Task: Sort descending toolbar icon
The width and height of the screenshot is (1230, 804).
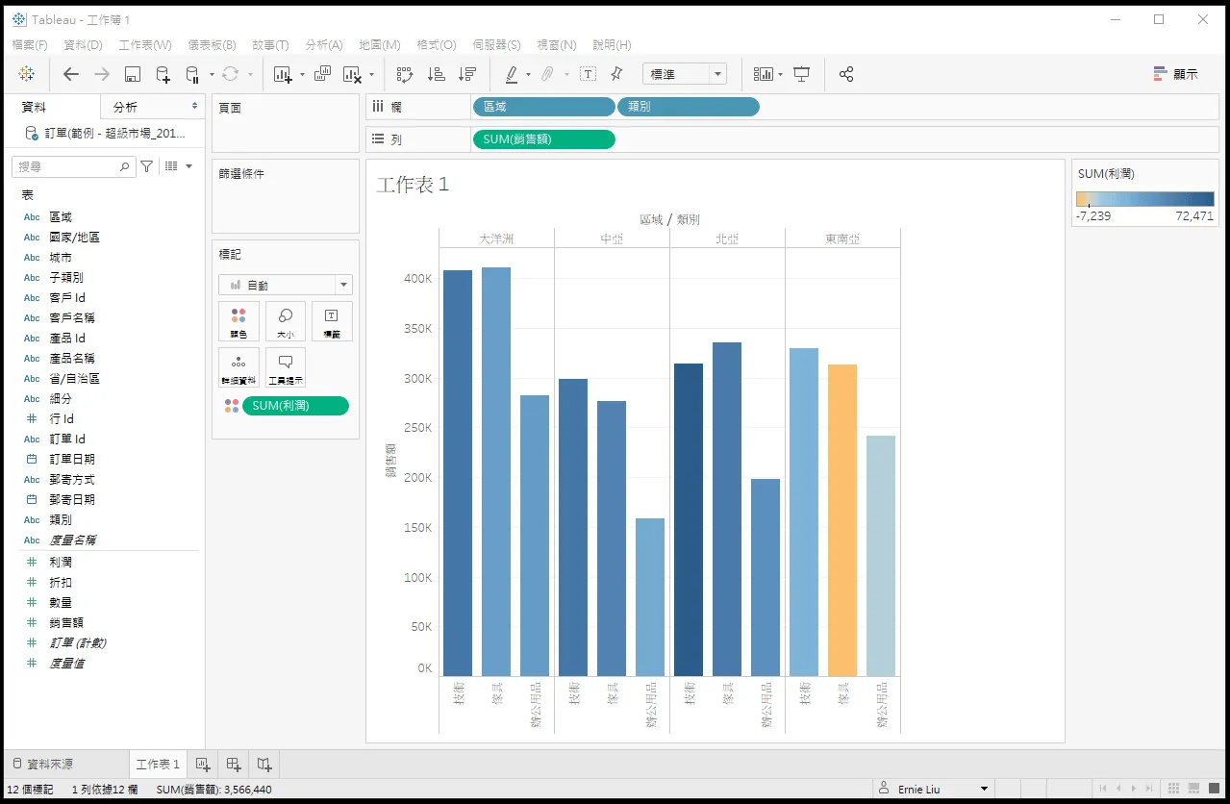Action: 467,74
